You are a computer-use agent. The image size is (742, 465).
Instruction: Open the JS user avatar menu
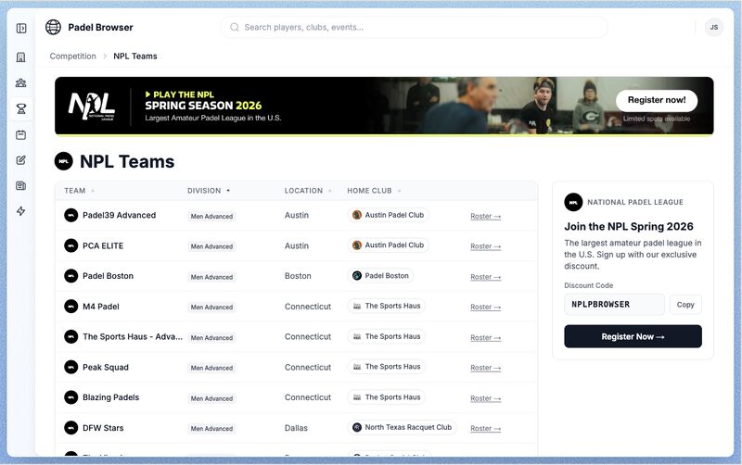[713, 28]
